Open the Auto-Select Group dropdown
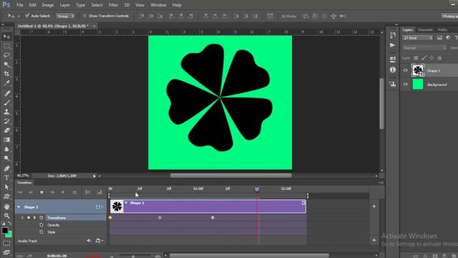The width and height of the screenshot is (458, 258). (x=65, y=16)
